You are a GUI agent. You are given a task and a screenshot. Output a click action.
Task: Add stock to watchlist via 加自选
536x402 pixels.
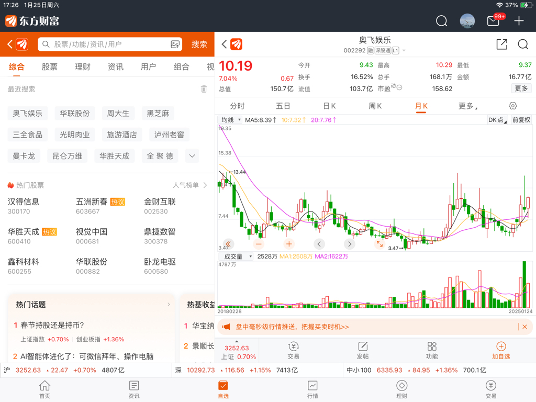[501, 350]
